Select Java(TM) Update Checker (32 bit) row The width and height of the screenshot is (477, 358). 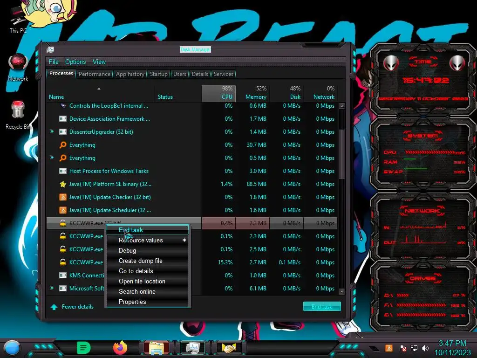192,197
